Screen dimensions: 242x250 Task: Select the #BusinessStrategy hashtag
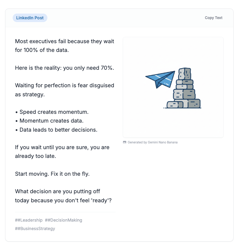click(35, 229)
